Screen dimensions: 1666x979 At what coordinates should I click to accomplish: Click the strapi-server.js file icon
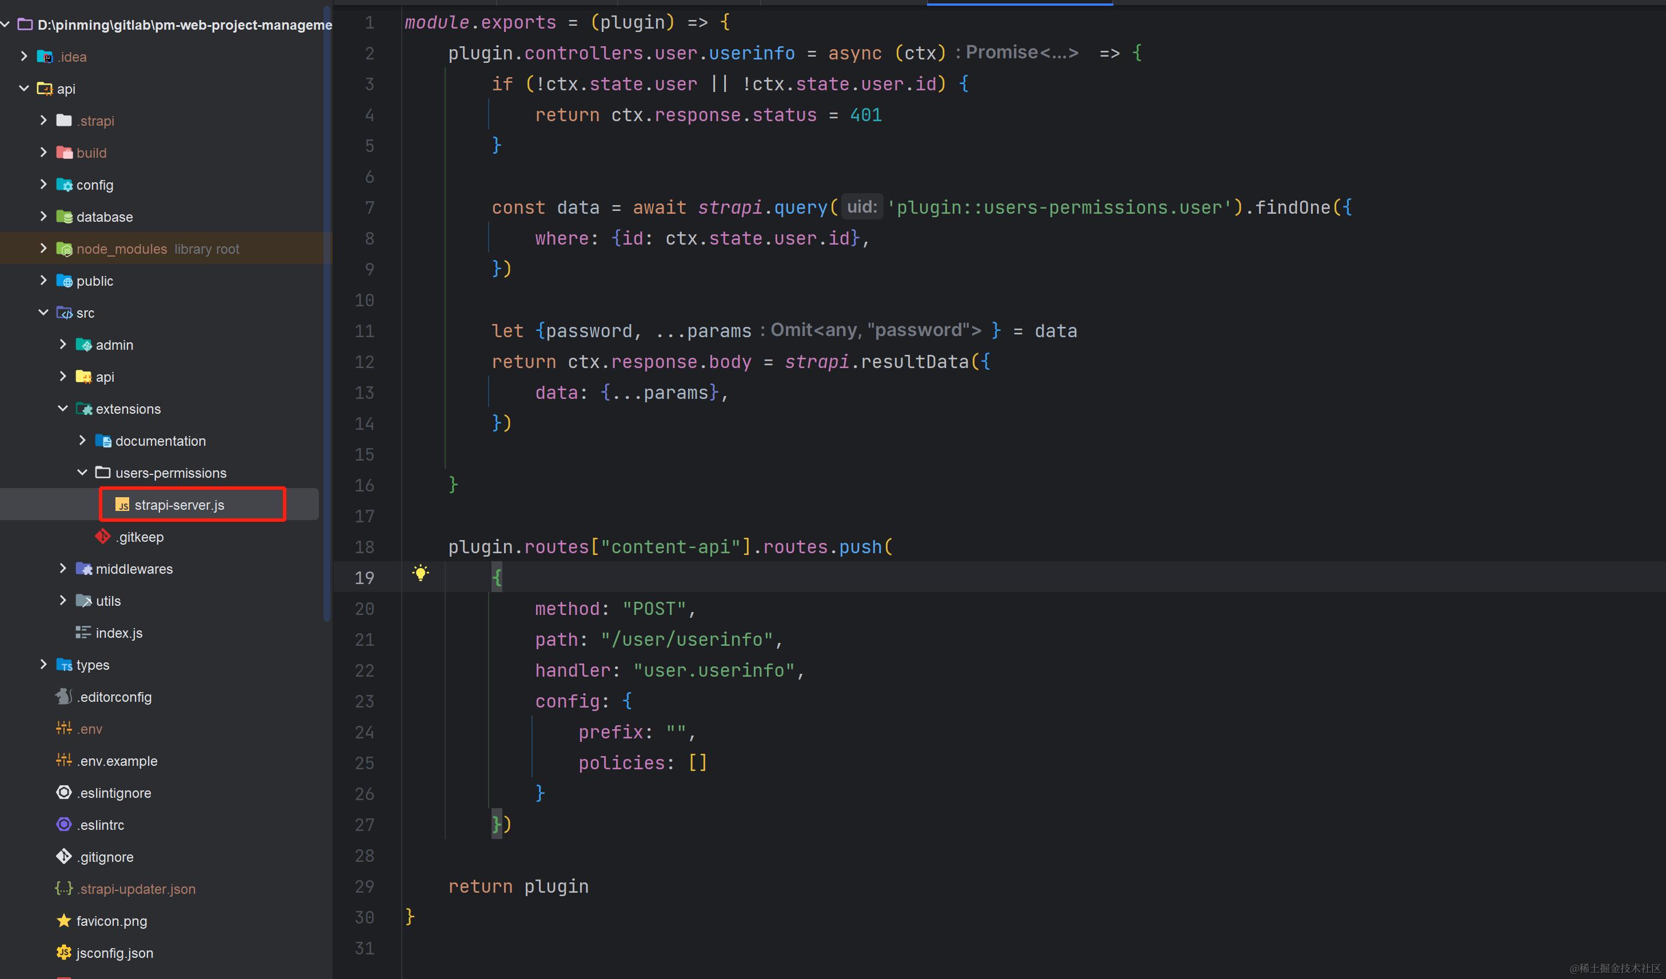click(122, 505)
